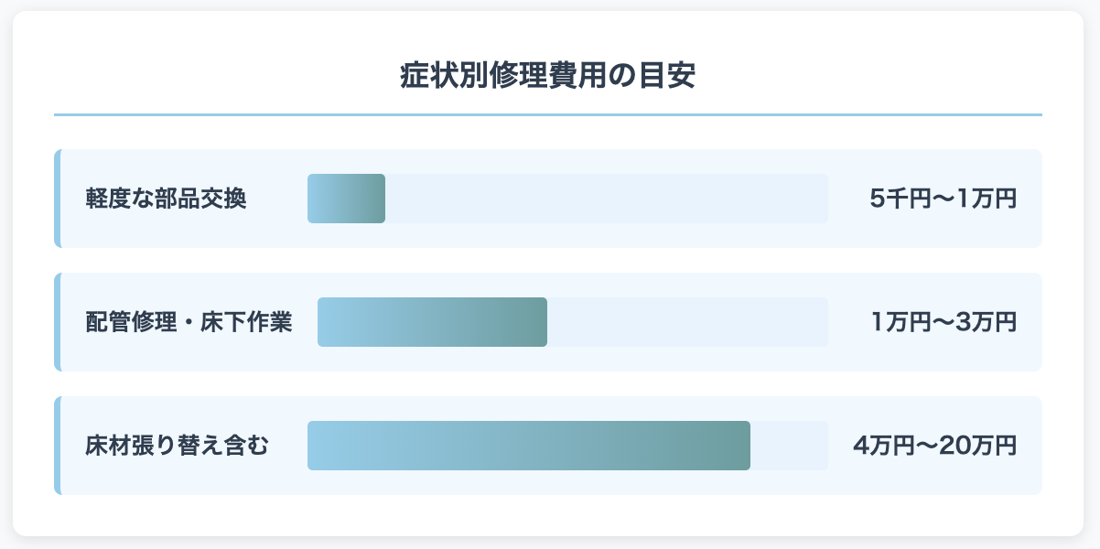The image size is (1100, 549).
Task: Select the 配管修理・床下作業 label
Action: (x=189, y=322)
